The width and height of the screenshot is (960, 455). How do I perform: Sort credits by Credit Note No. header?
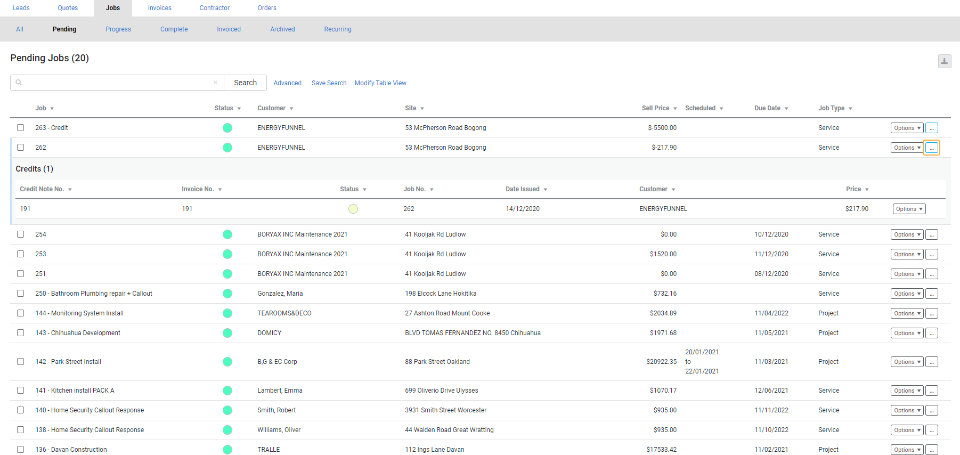46,189
